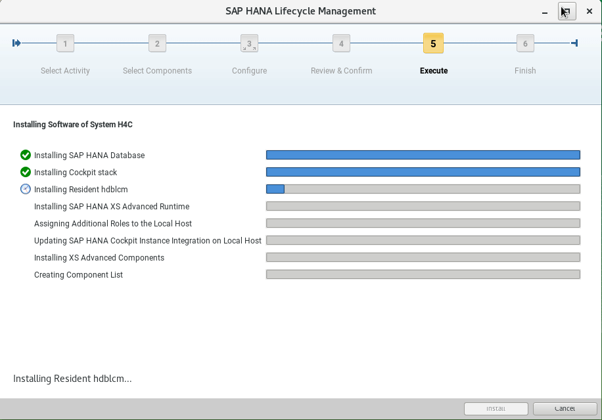The width and height of the screenshot is (602, 420).
Task: Cancel the installation
Action: [565, 408]
